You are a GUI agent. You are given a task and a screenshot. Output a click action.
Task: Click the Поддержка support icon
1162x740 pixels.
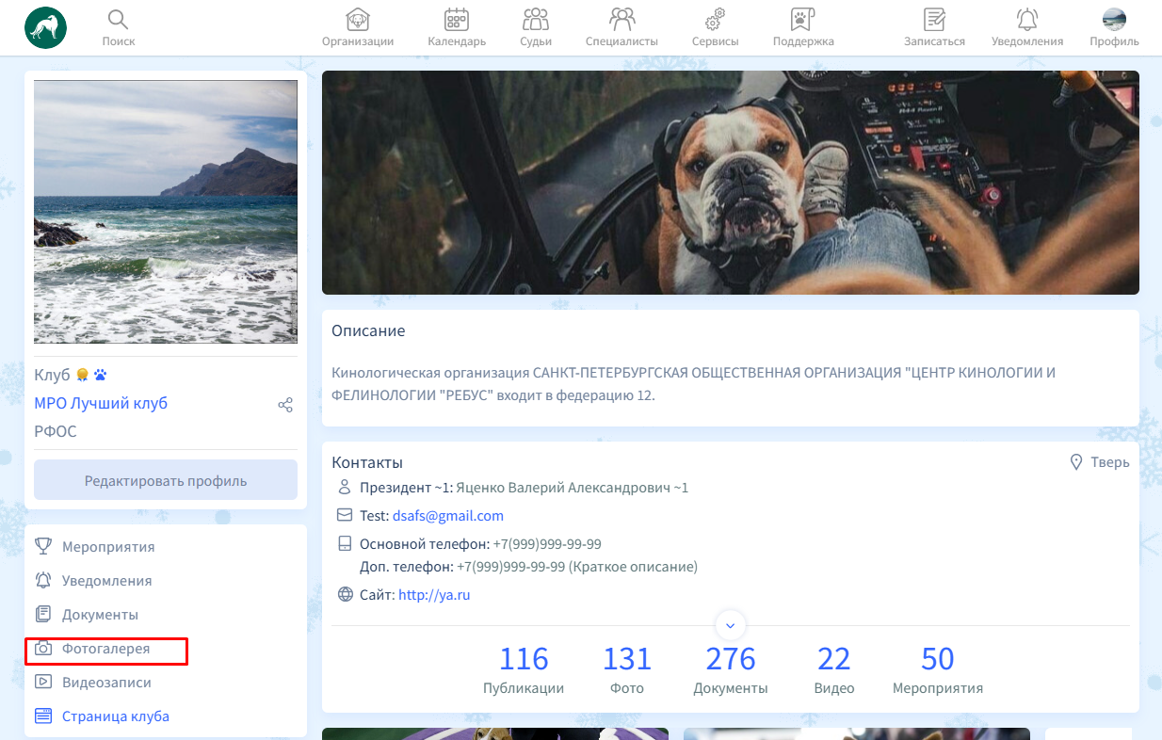pyautogui.click(x=802, y=20)
